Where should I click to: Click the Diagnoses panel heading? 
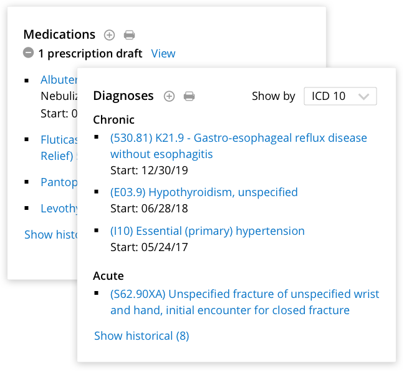pos(123,96)
